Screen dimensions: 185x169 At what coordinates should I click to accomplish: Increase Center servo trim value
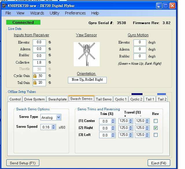[113, 120]
